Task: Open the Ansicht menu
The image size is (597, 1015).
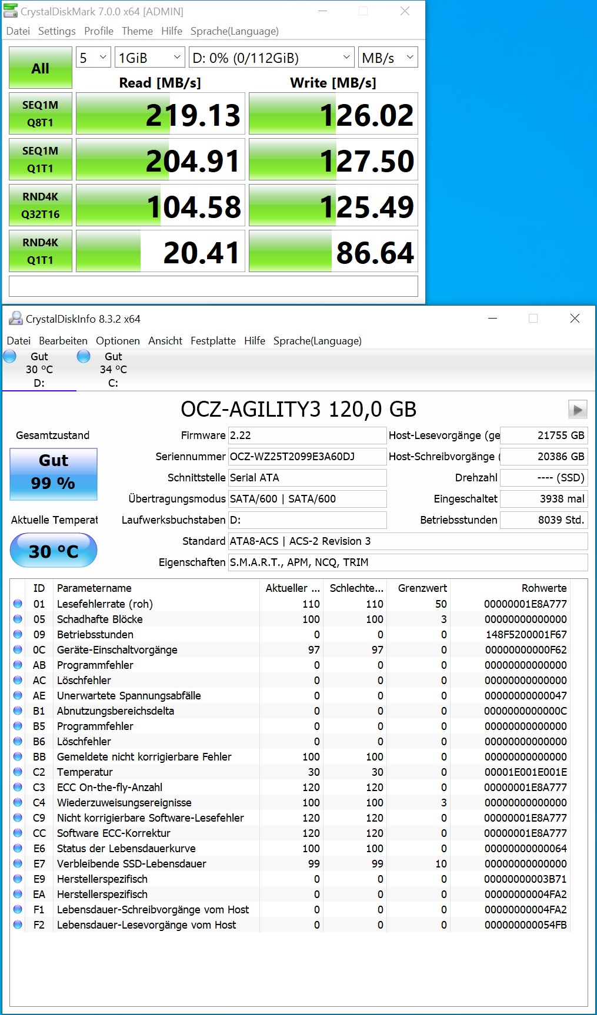Action: tap(165, 341)
